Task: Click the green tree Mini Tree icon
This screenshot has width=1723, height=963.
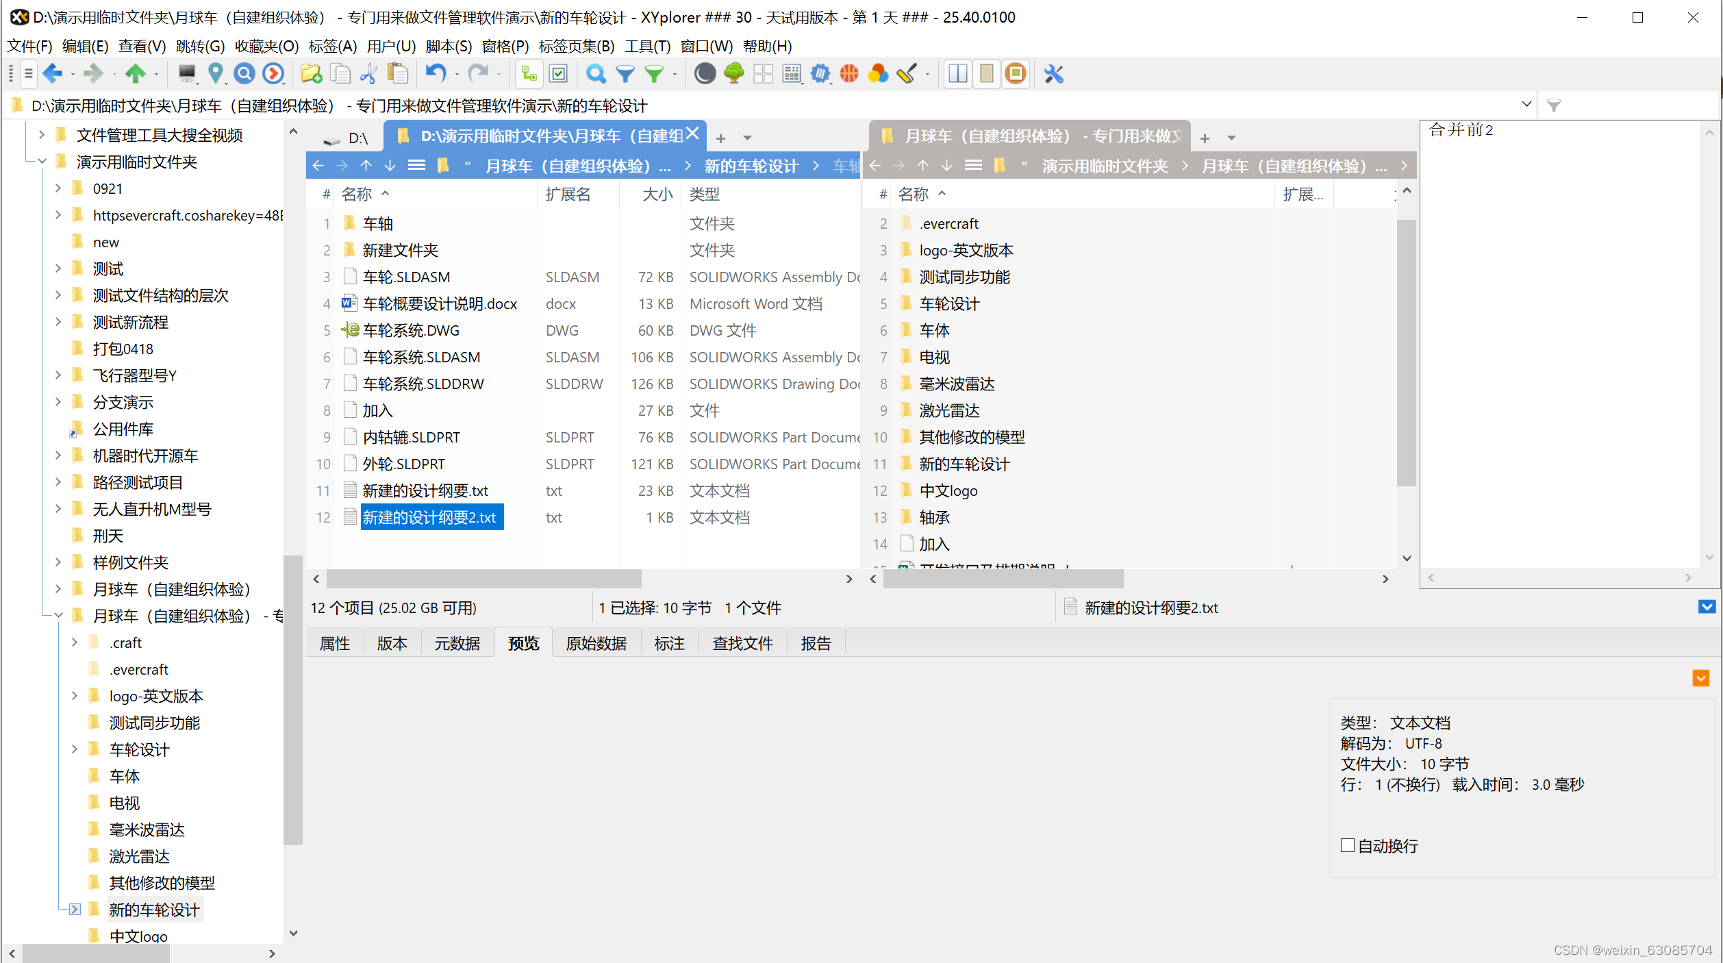Action: (x=734, y=73)
